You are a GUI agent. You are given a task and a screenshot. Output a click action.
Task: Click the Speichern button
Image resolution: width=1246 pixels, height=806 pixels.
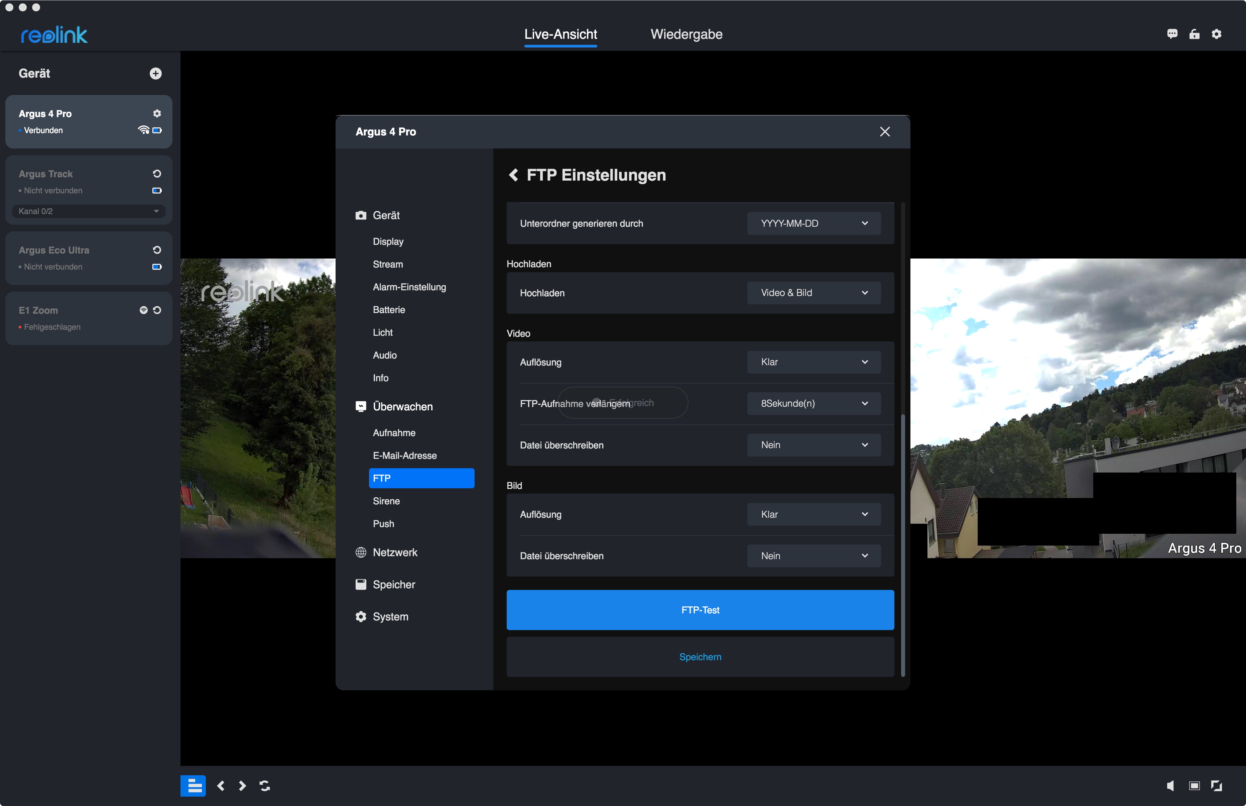[x=700, y=657]
